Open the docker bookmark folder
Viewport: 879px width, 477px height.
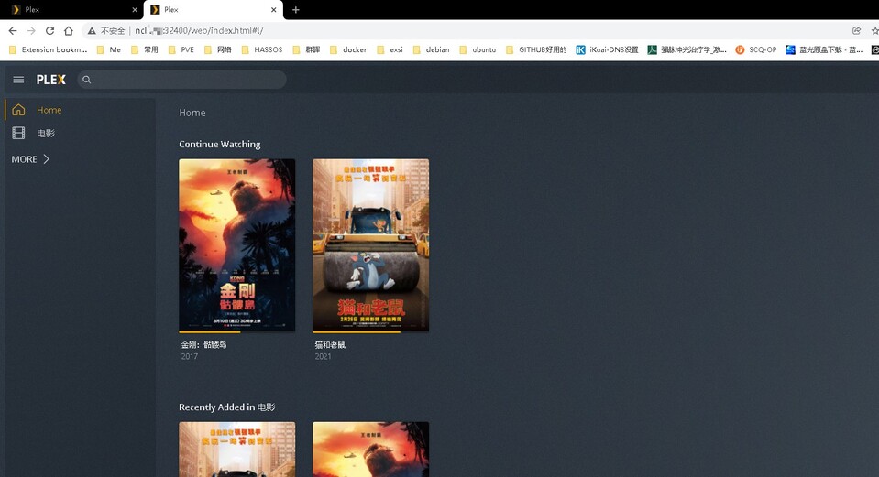click(348, 49)
